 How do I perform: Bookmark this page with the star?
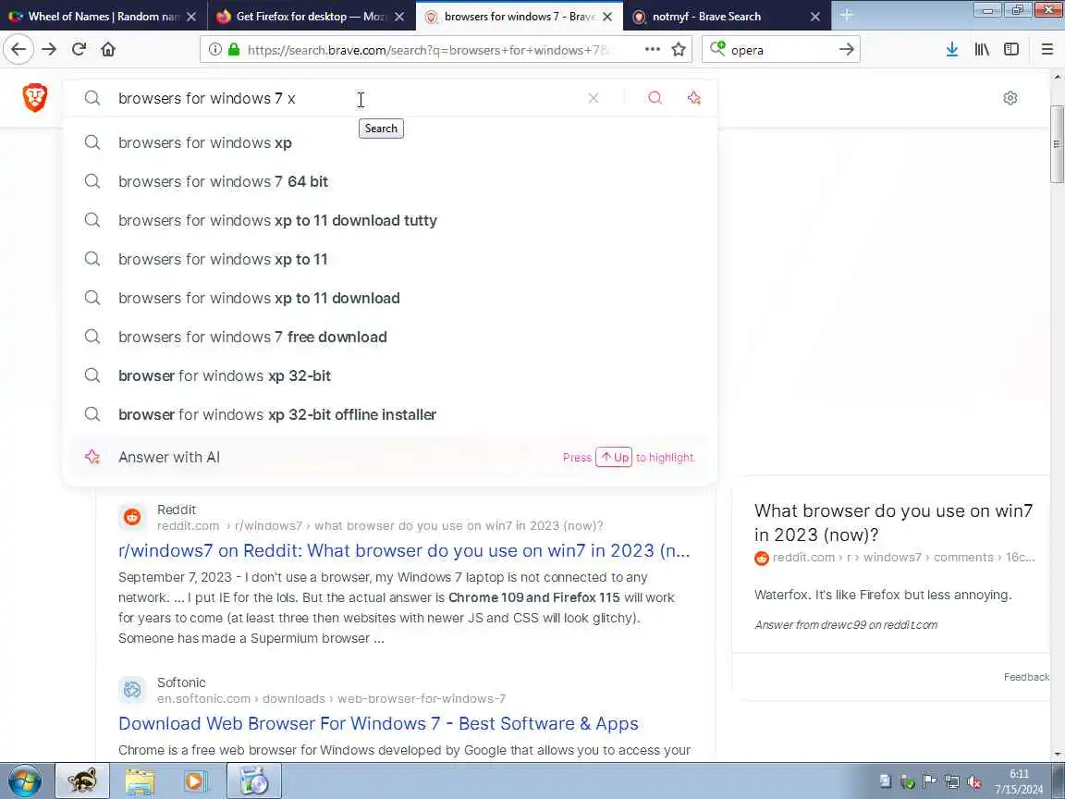[x=678, y=49]
